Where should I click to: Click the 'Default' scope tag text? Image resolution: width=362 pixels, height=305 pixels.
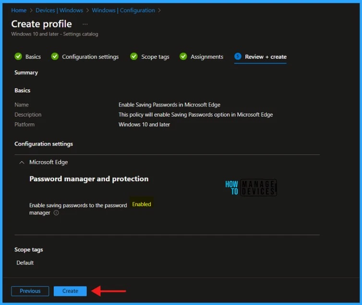pos(25,263)
